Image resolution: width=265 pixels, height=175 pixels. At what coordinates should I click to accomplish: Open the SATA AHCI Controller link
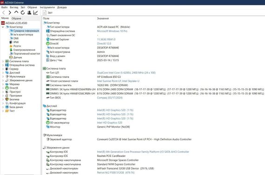coord(143,152)
